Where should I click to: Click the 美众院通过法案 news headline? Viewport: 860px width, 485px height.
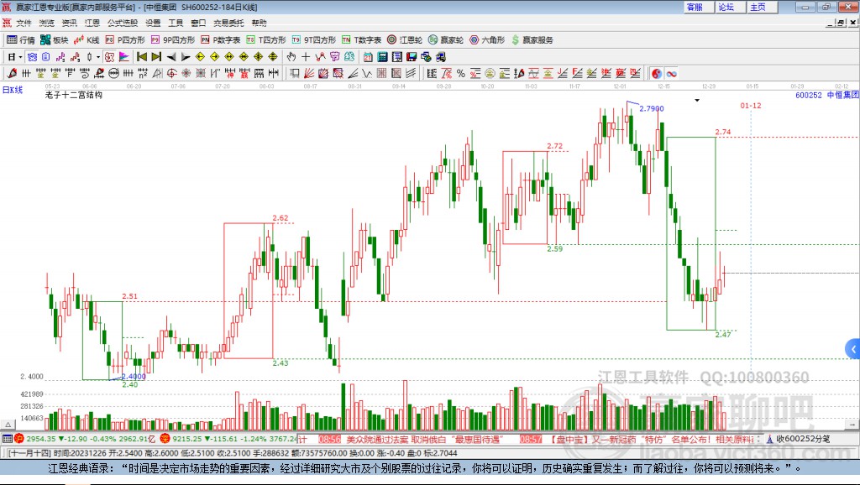(x=425, y=439)
